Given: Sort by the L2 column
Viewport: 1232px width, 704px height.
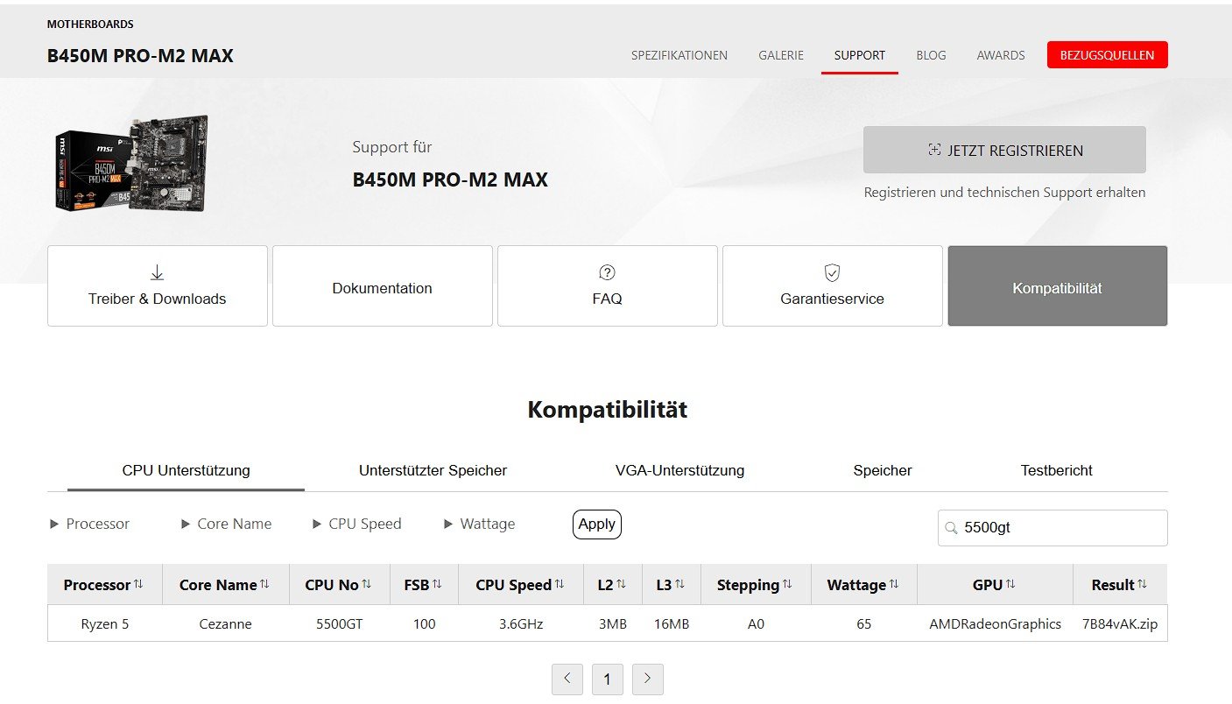Looking at the screenshot, I should (x=613, y=584).
